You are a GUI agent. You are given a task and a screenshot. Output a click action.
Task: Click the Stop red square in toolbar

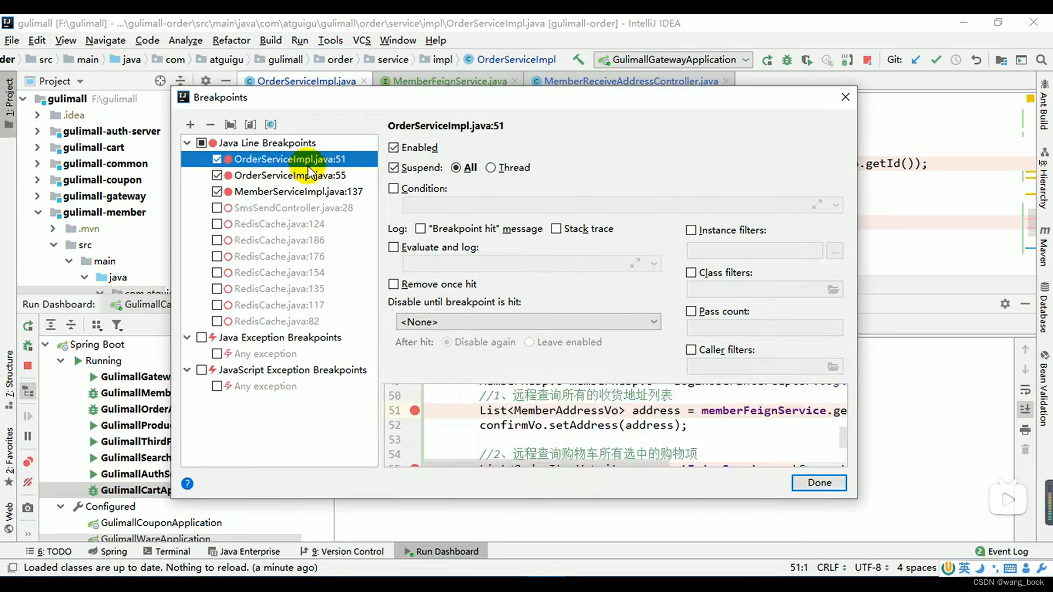867,60
